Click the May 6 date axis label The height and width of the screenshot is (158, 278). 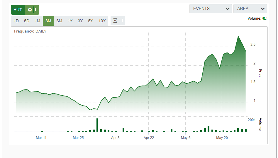(186, 138)
